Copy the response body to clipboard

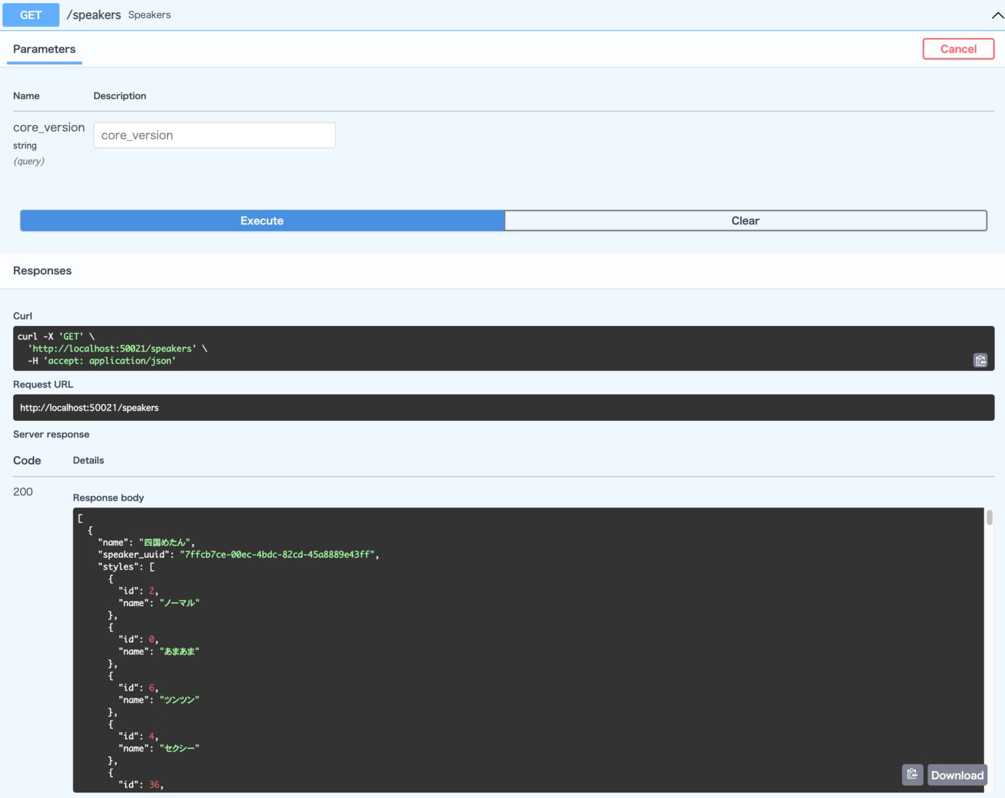point(912,774)
